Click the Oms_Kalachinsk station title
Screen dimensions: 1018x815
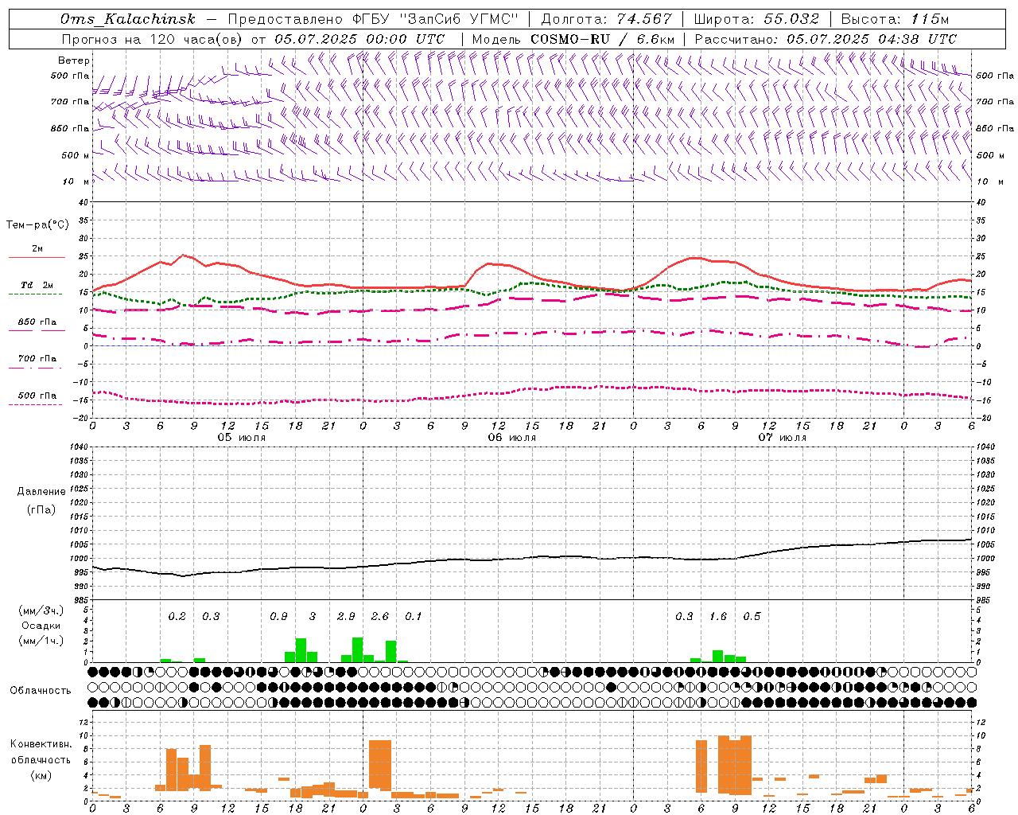coord(128,19)
